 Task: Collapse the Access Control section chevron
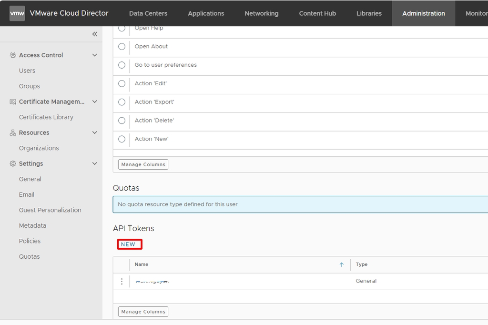tap(94, 55)
